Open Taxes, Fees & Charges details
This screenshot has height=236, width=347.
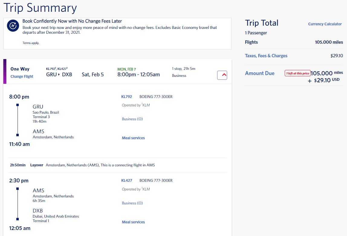[266, 56]
